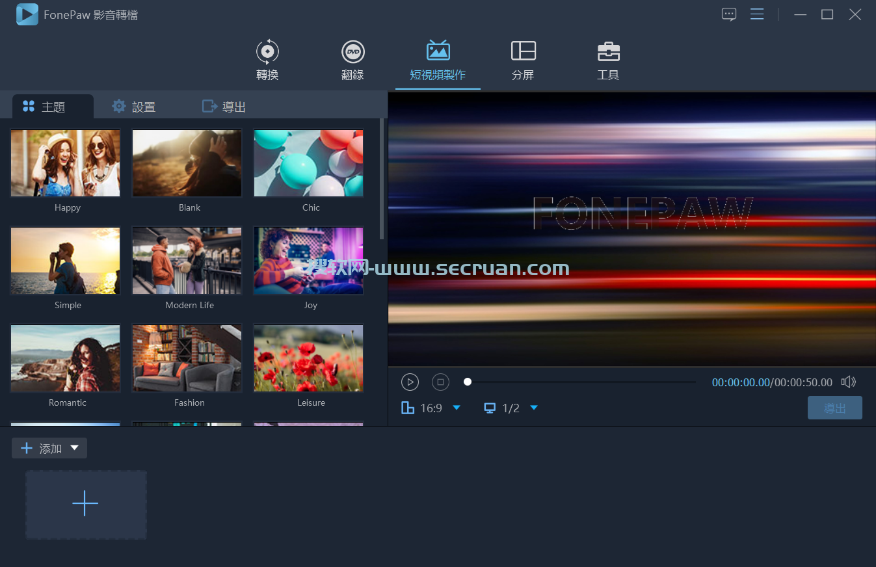Switch to the 主題 theme tab

click(53, 107)
